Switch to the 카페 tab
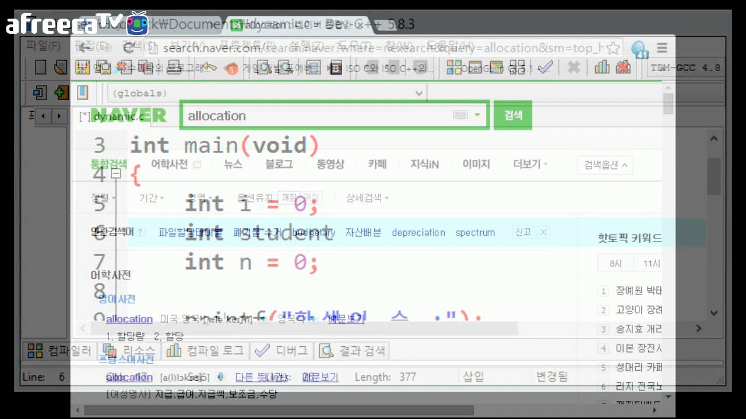This screenshot has height=419, width=746. coord(377,164)
